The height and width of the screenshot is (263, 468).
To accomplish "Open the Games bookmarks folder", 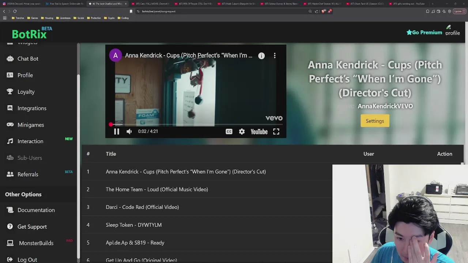I will click(x=33, y=18).
